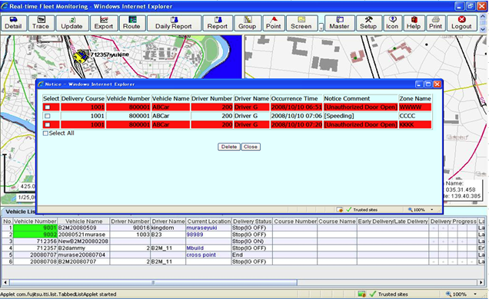
Task: Open the Daily Report tool
Action: click(x=174, y=23)
